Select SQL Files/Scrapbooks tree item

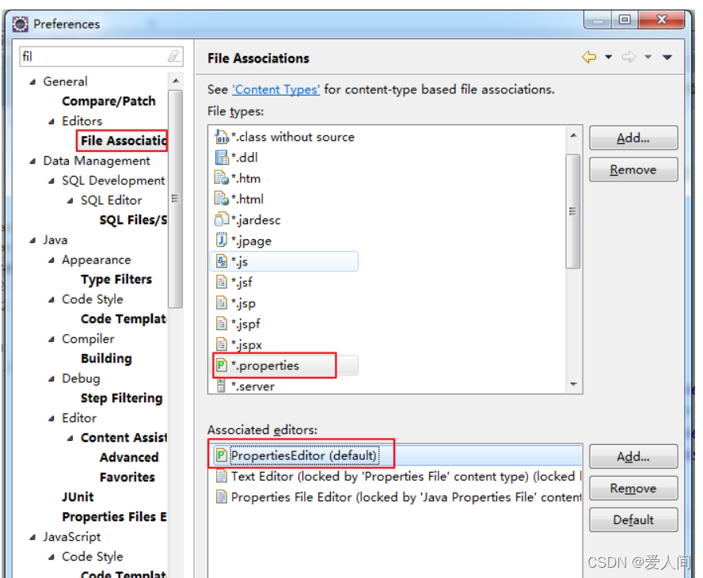[x=133, y=220]
